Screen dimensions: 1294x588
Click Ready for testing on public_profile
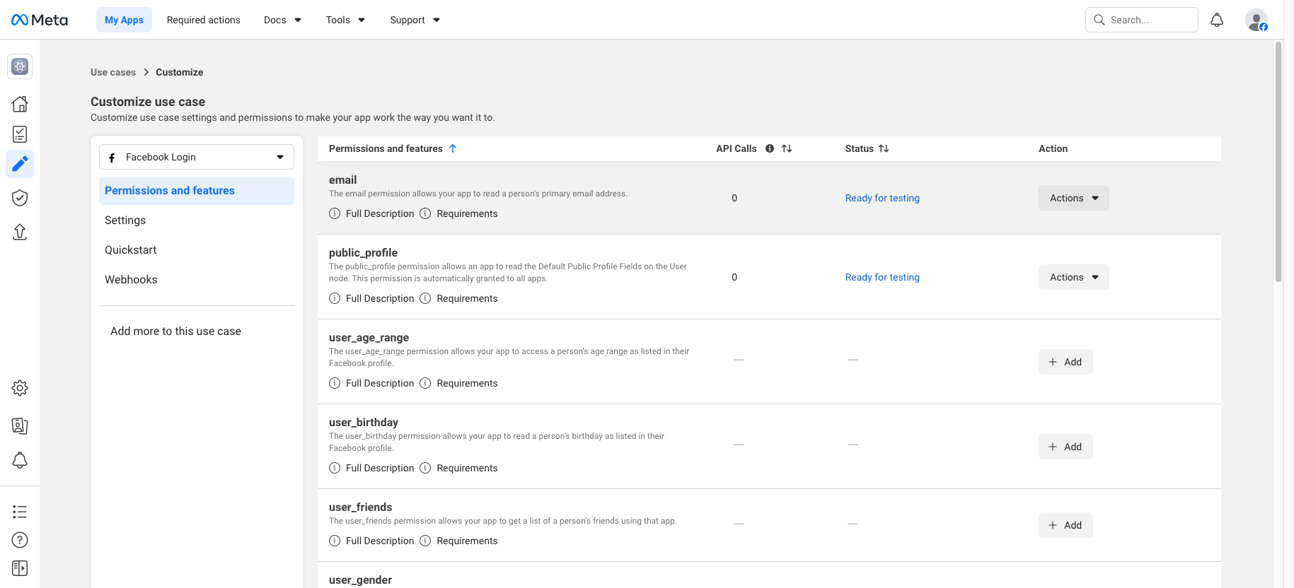[x=882, y=277]
